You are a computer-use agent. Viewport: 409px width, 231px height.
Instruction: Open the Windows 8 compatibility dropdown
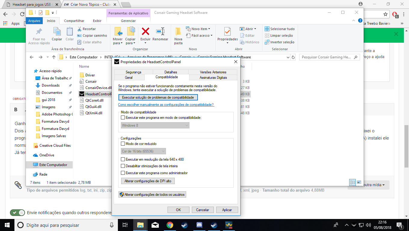point(155,125)
